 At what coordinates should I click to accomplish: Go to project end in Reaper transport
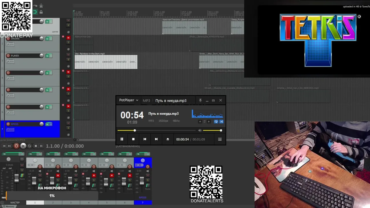click(x=10, y=146)
